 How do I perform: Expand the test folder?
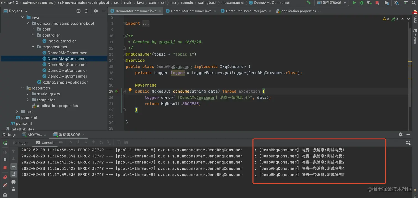tap(17, 112)
